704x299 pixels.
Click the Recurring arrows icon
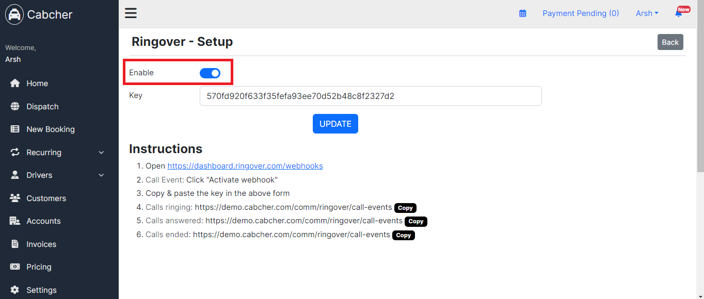[x=15, y=153]
